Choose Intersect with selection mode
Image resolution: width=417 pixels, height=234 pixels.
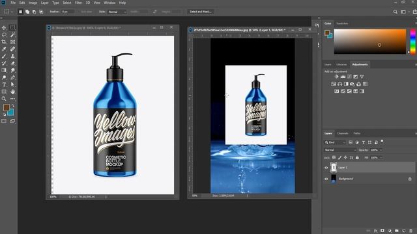click(x=41, y=12)
